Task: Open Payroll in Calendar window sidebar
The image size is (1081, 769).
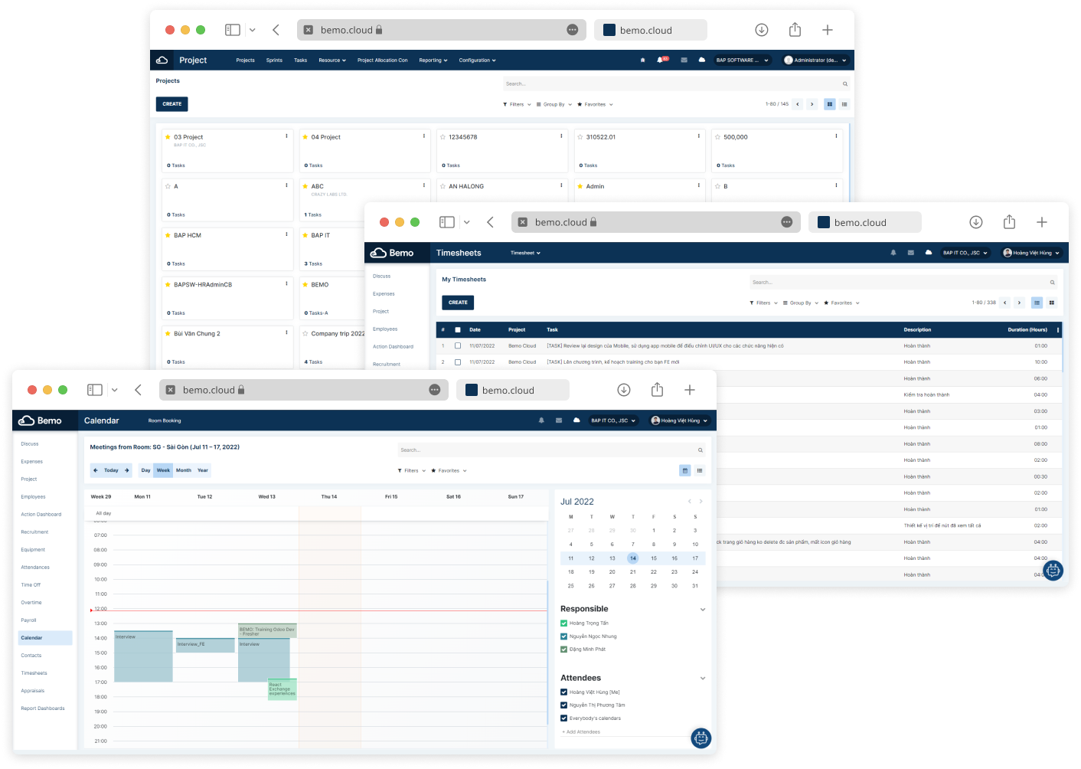Action: (28, 620)
